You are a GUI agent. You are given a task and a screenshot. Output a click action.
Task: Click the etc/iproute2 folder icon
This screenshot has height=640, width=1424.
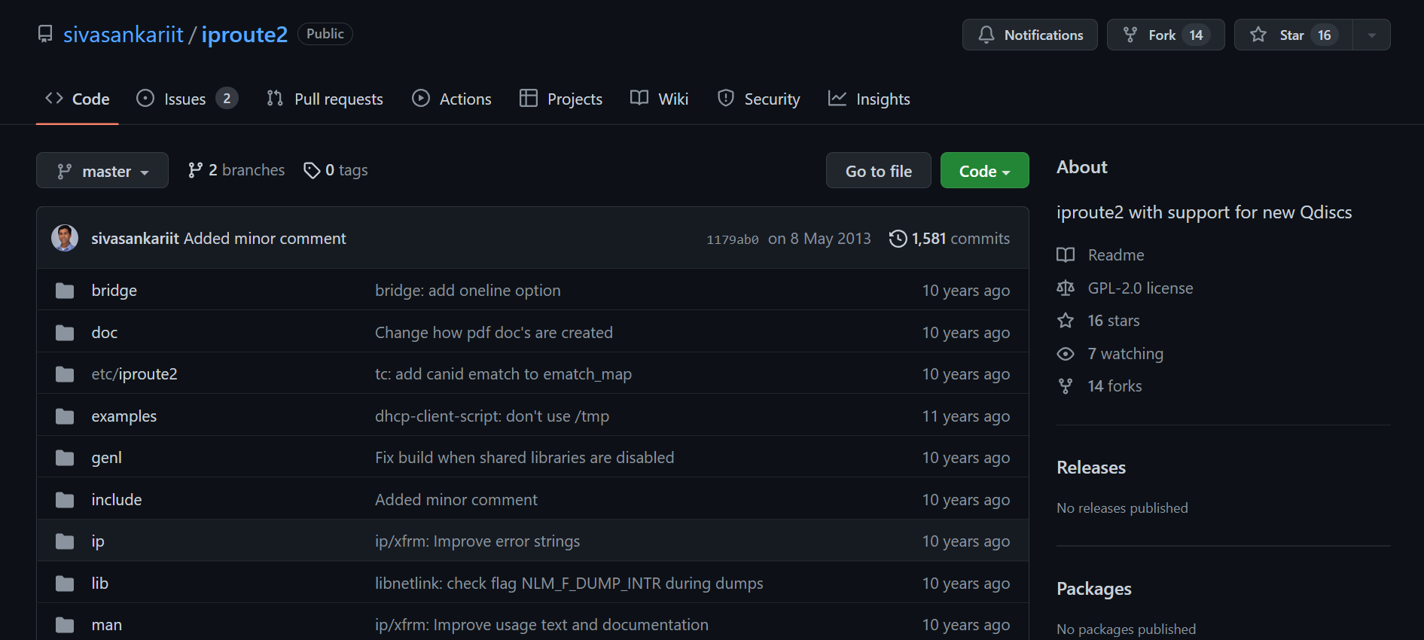pyautogui.click(x=65, y=374)
